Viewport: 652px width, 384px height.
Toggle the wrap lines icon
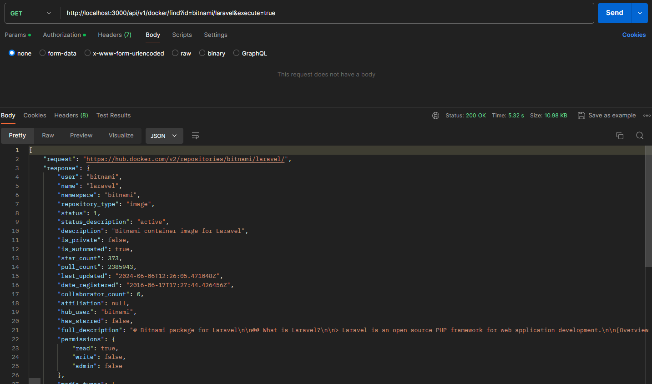[x=195, y=136]
